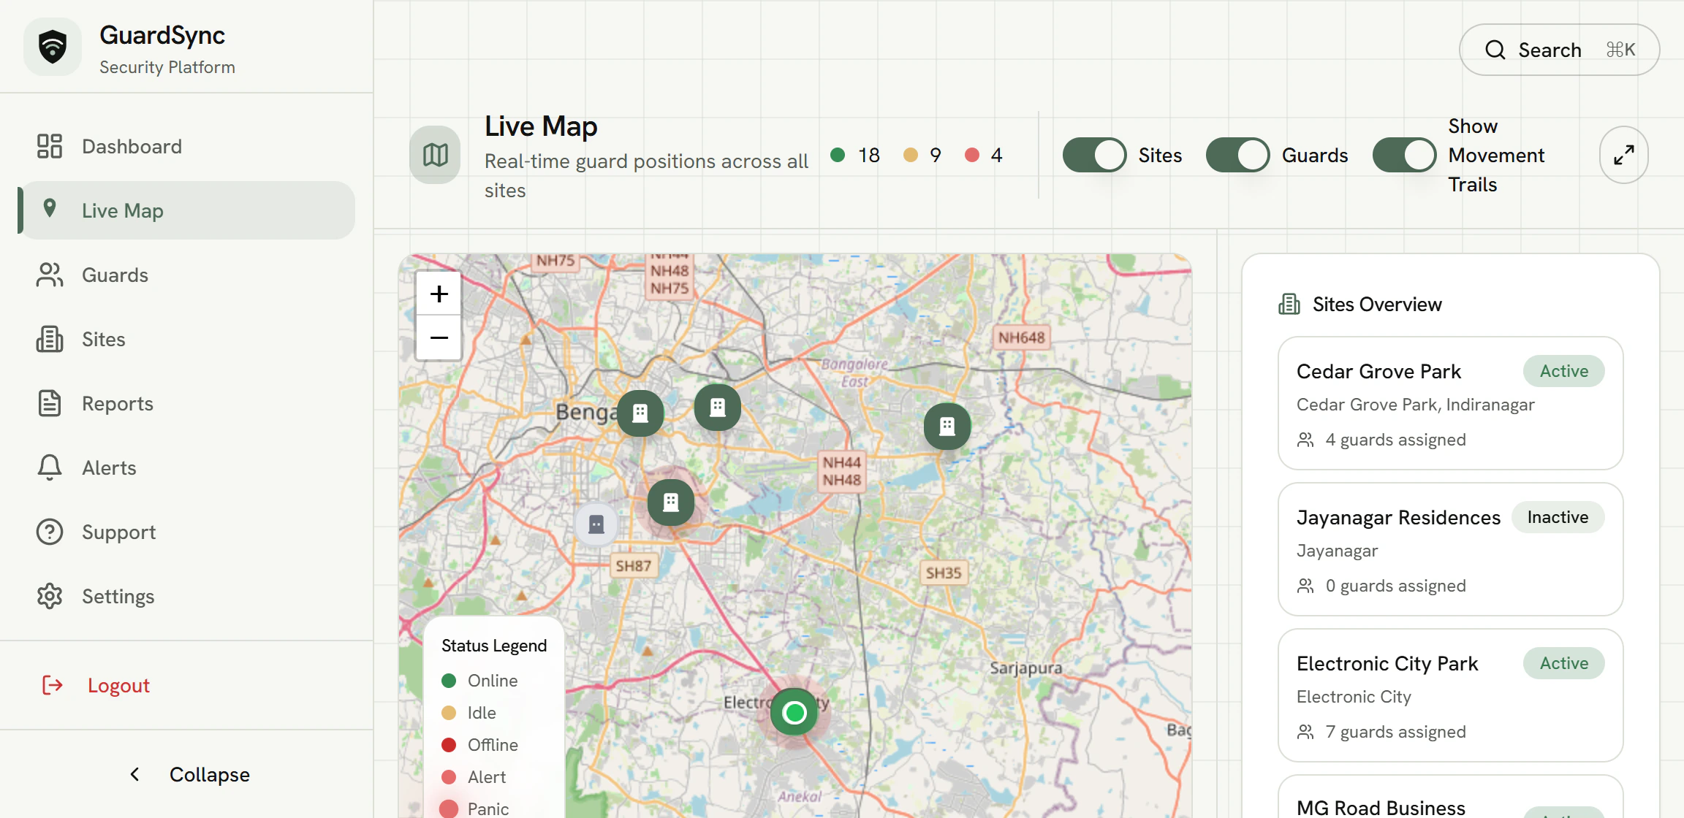Open Settings from the sidebar

coord(186,596)
